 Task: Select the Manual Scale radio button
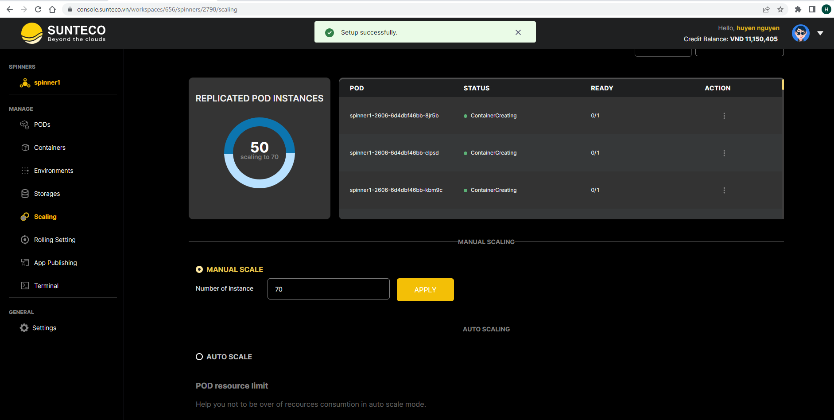(199, 269)
